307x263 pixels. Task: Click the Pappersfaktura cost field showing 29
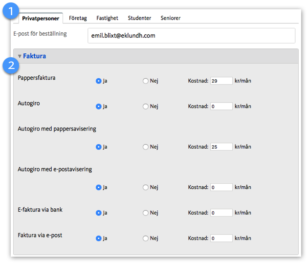point(221,81)
